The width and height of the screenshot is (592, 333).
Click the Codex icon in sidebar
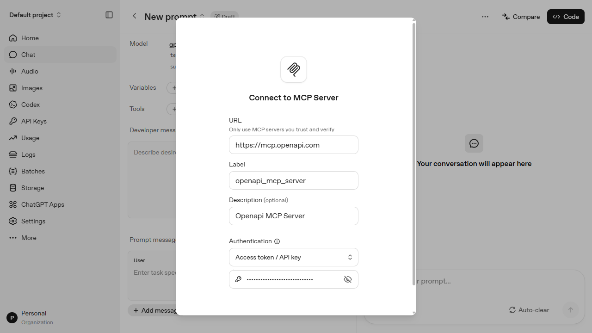[13, 105]
